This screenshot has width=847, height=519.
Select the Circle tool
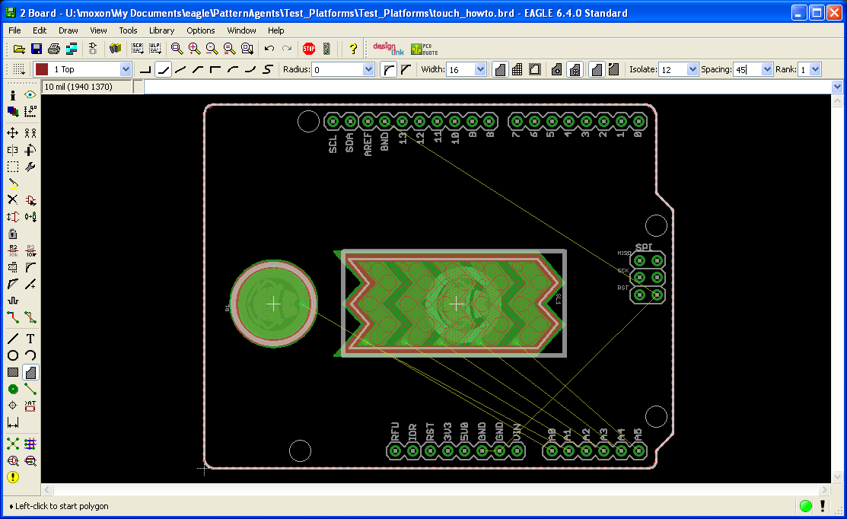coord(13,355)
